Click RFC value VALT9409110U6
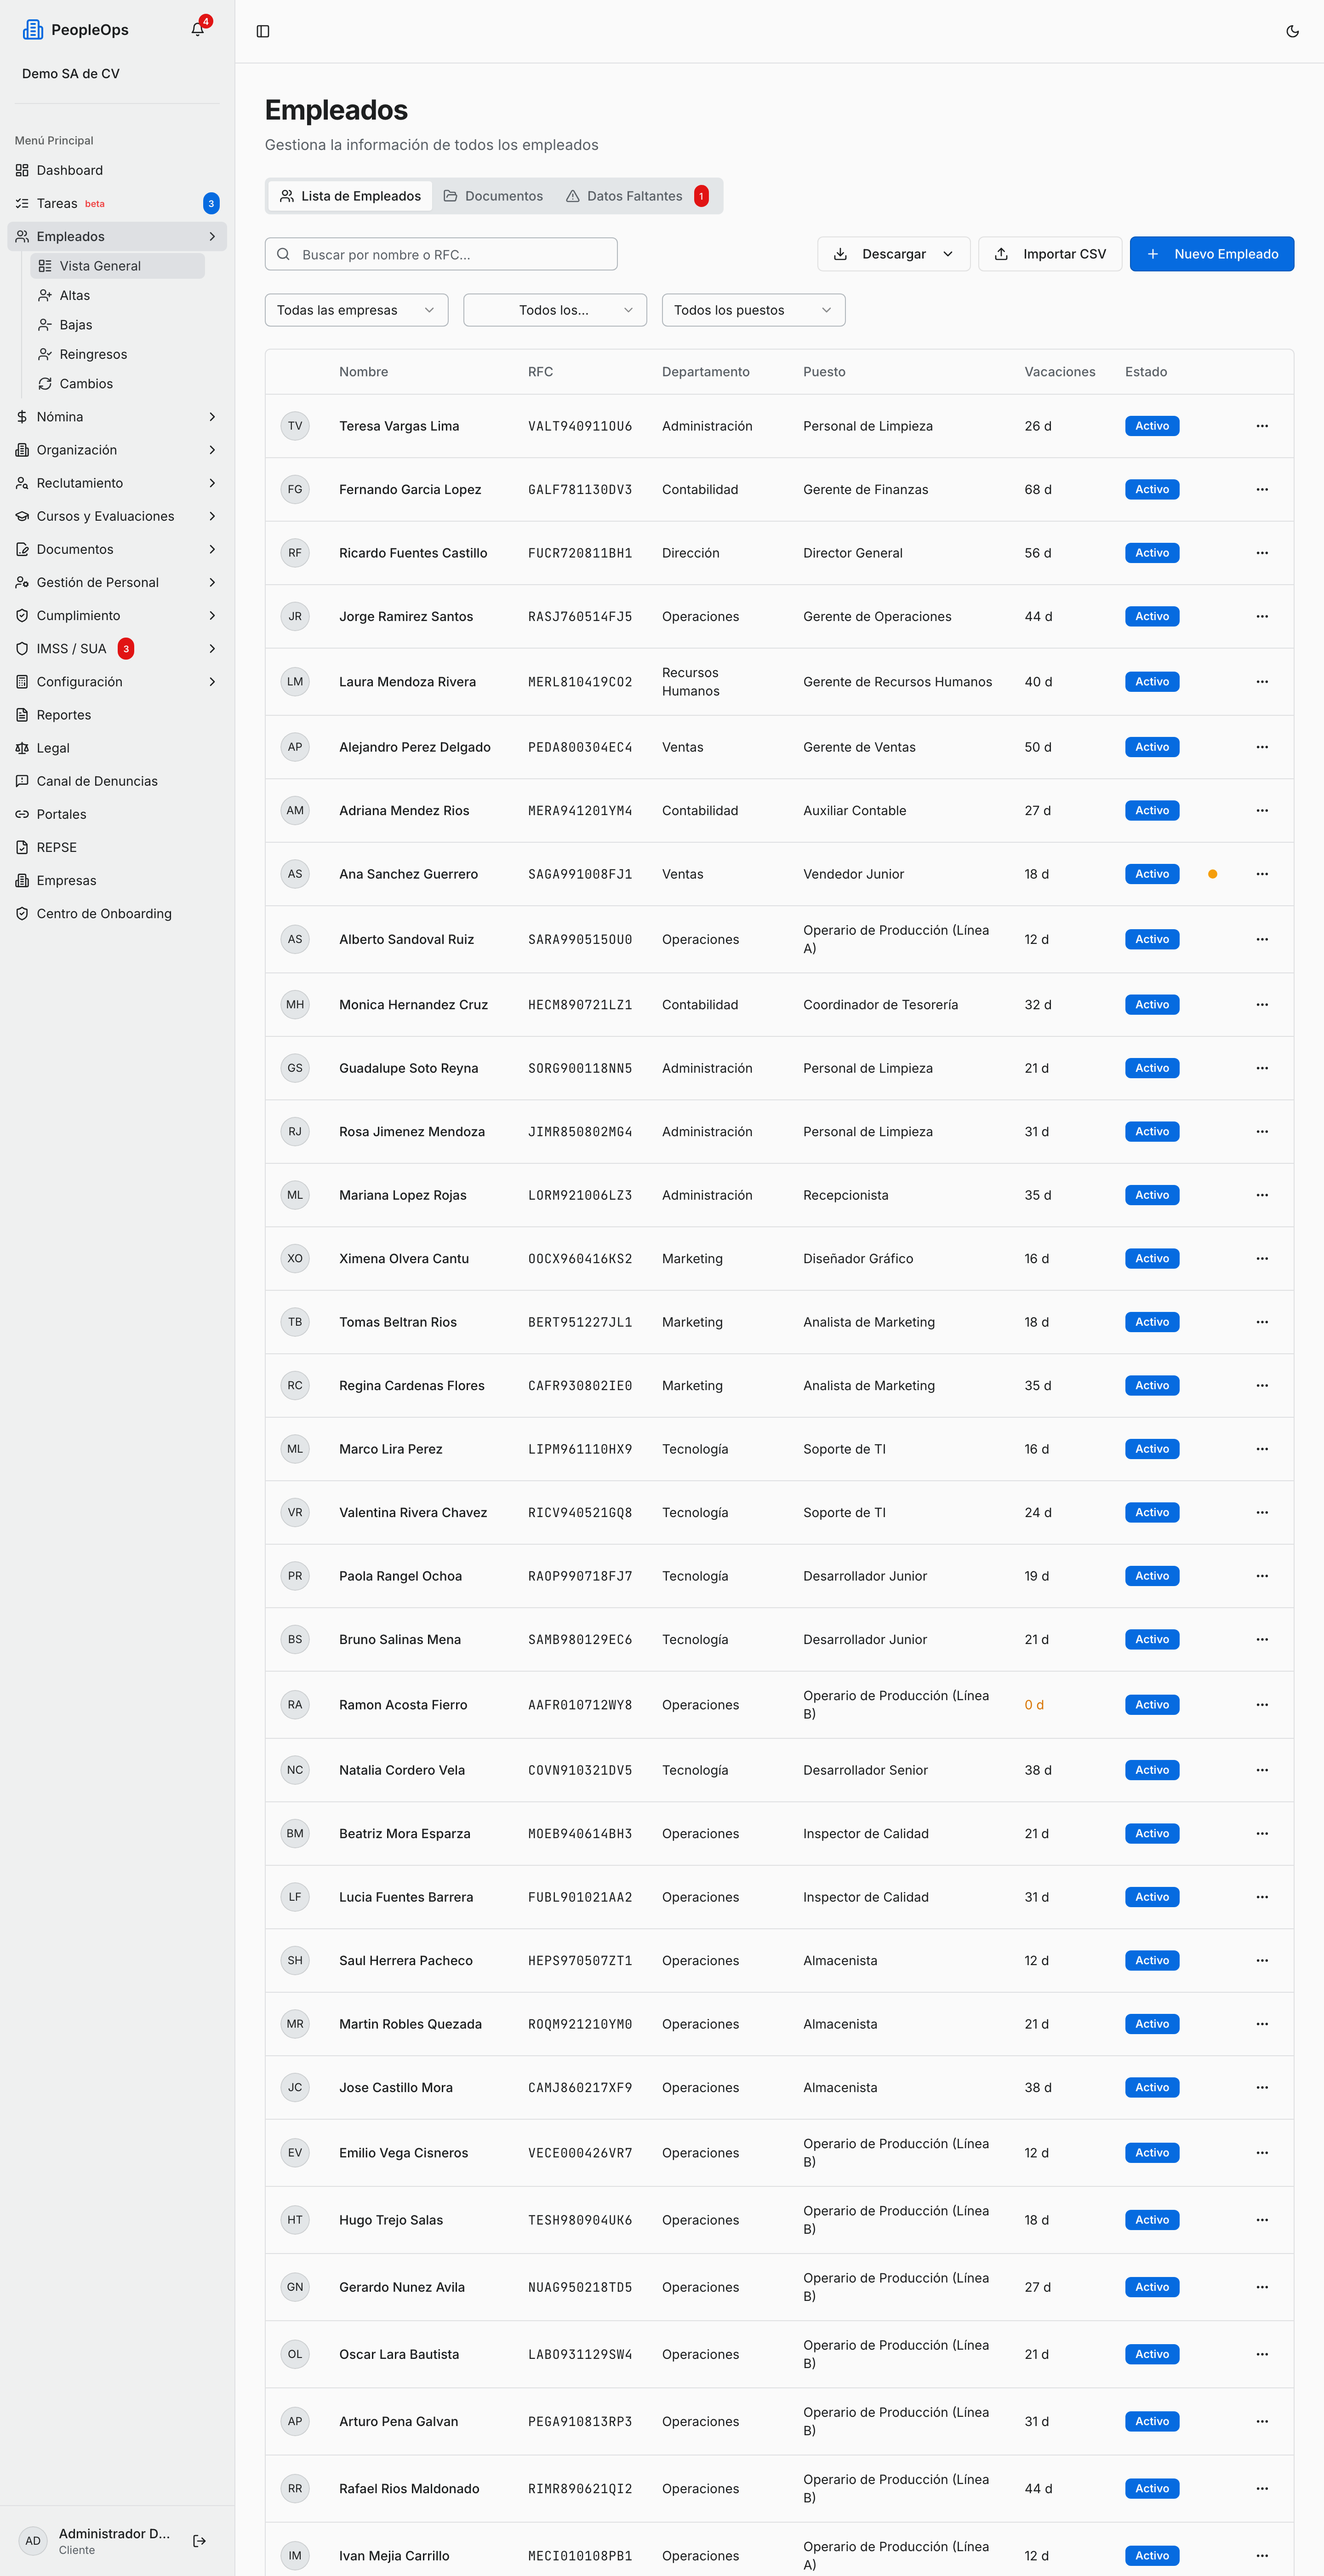This screenshot has height=2576, width=1324. click(580, 426)
